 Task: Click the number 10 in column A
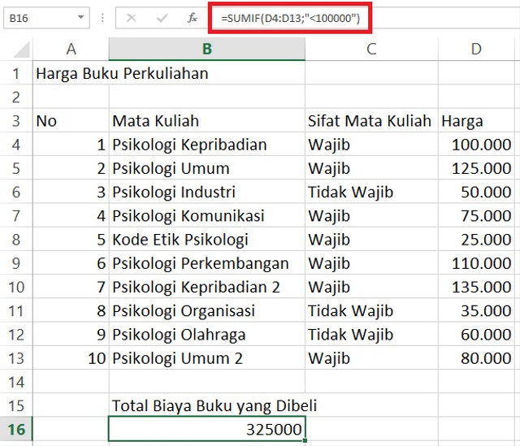71,358
